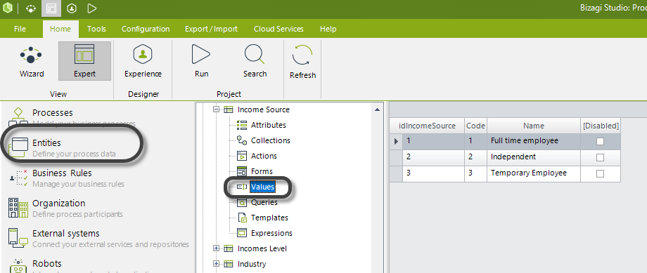Viewport: 647px width, 273px height.
Task: Click the Templates document icon
Action: 243,218
